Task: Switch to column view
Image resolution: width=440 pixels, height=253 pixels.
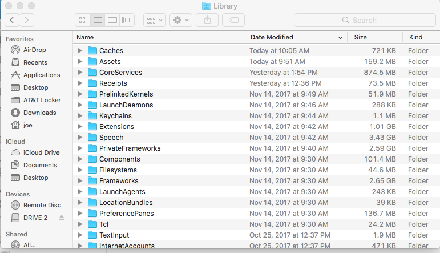Action: click(112, 20)
